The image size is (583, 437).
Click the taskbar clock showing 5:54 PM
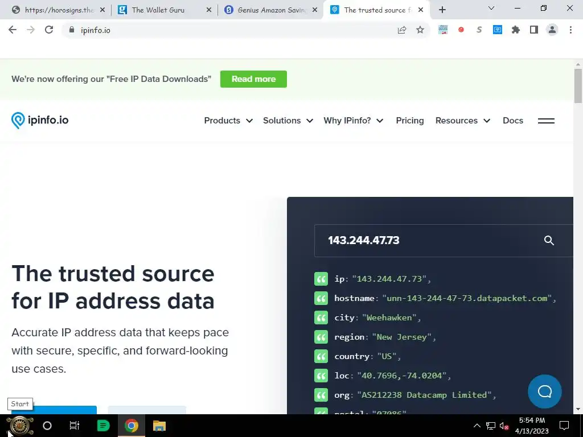[x=532, y=426]
